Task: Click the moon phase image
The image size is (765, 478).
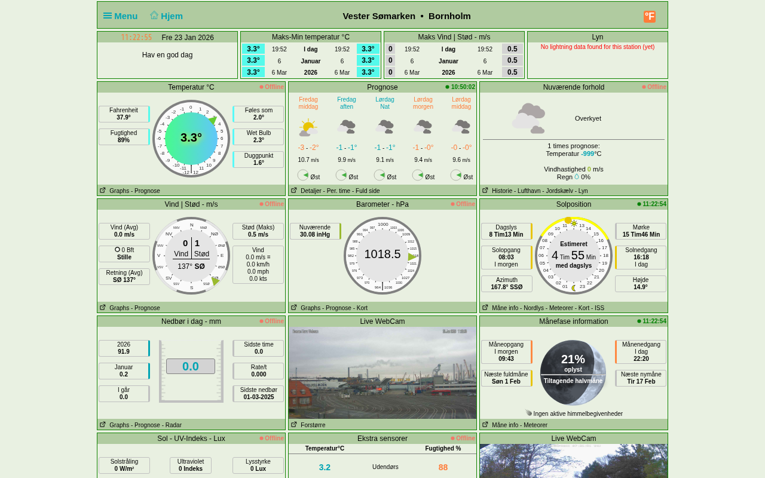Action: (573, 373)
